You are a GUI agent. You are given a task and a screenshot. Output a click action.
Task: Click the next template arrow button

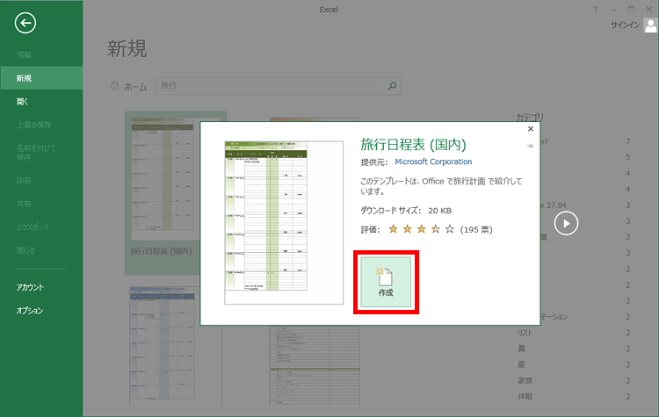566,223
